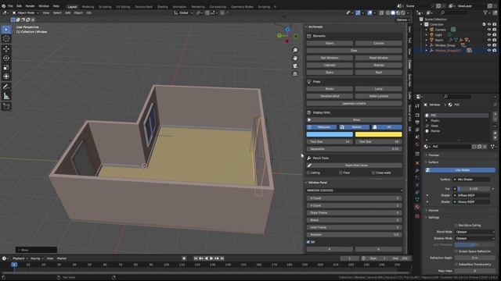Toggle Screen Space Refraction checkbox
Viewport: 501px width, 281px height.
(x=456, y=251)
